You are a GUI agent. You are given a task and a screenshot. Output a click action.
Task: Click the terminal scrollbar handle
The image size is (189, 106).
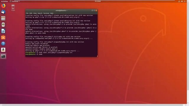tap(97, 56)
